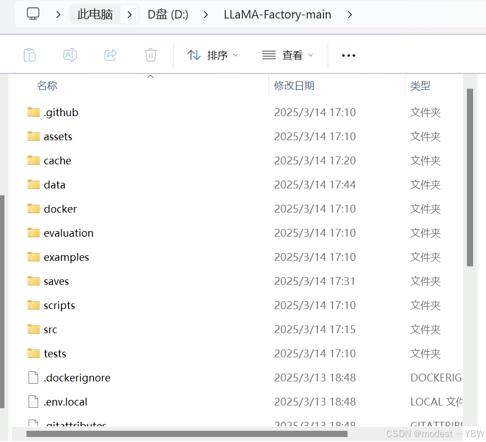Expand chevron after 此电脑 breadcrumb
Screen dimensions: 486x442
tap(129, 14)
